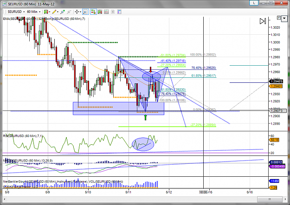Click the L link button in title bar
290x205 pixels.
pyautogui.click(x=254, y=3)
